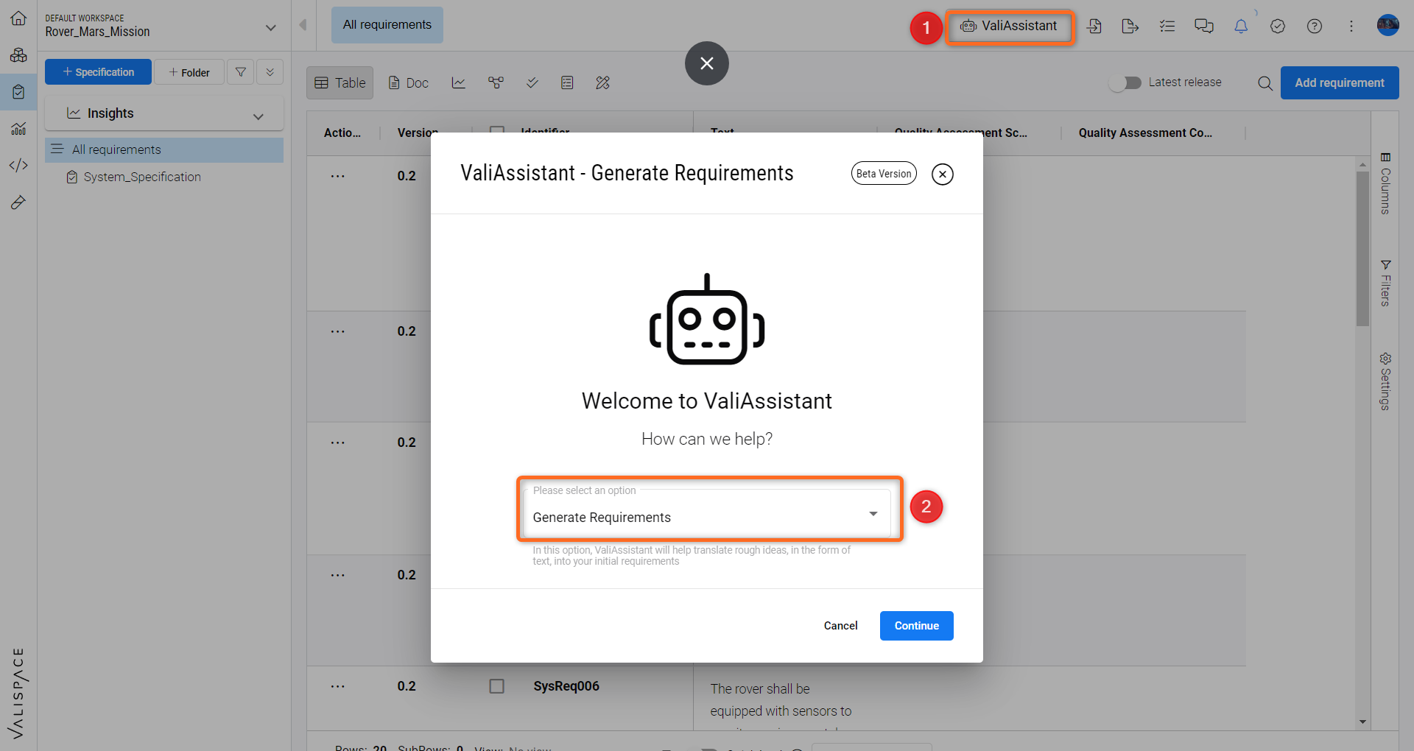Open the discussions chat icon

1203,27
